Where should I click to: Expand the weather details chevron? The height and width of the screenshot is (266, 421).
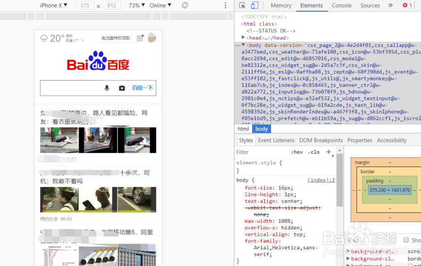tap(83, 40)
